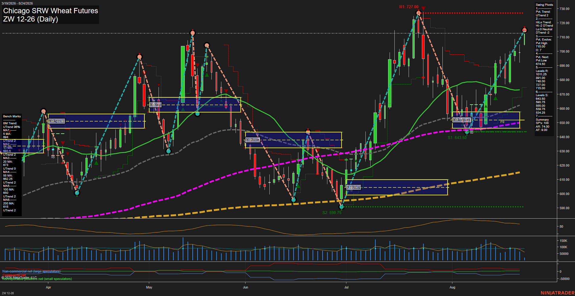Image resolution: width=575 pixels, height=296 pixels.
Task: Click the ZW 12-26 label at bottom left
Action: pos(8,293)
